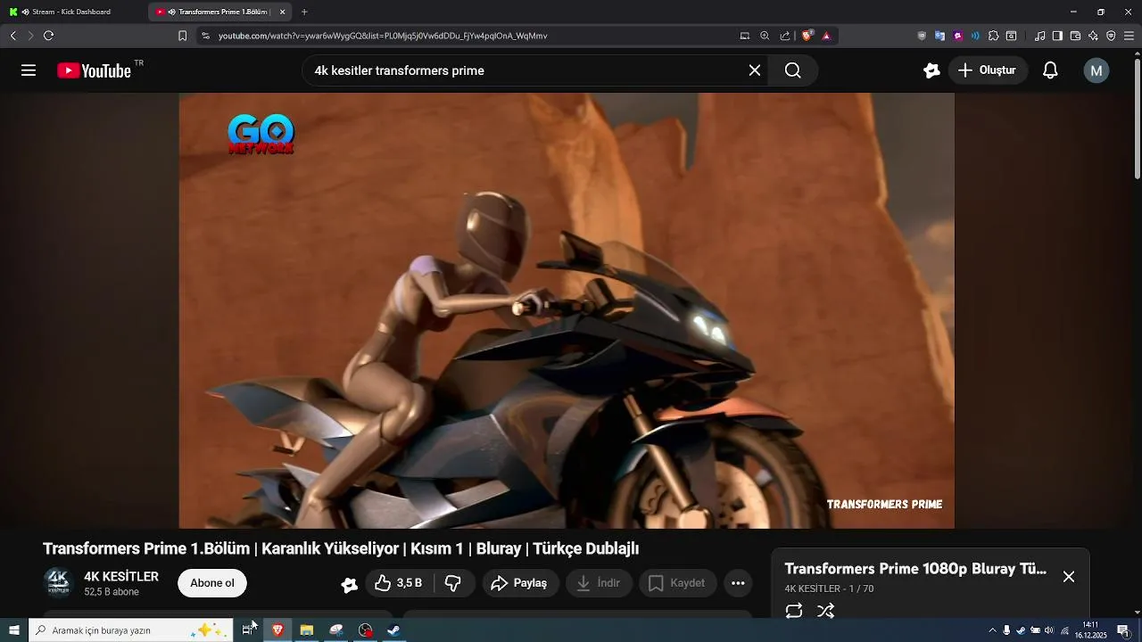Toggle the browser sidebar panel
Image resolution: width=1142 pixels, height=642 pixels.
[1057, 36]
